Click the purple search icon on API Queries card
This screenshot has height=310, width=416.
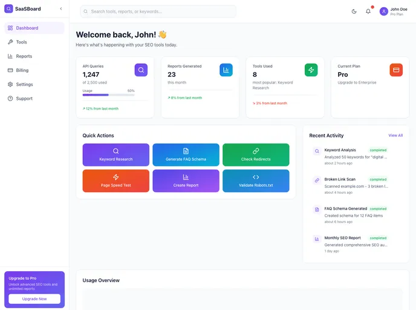[141, 70]
